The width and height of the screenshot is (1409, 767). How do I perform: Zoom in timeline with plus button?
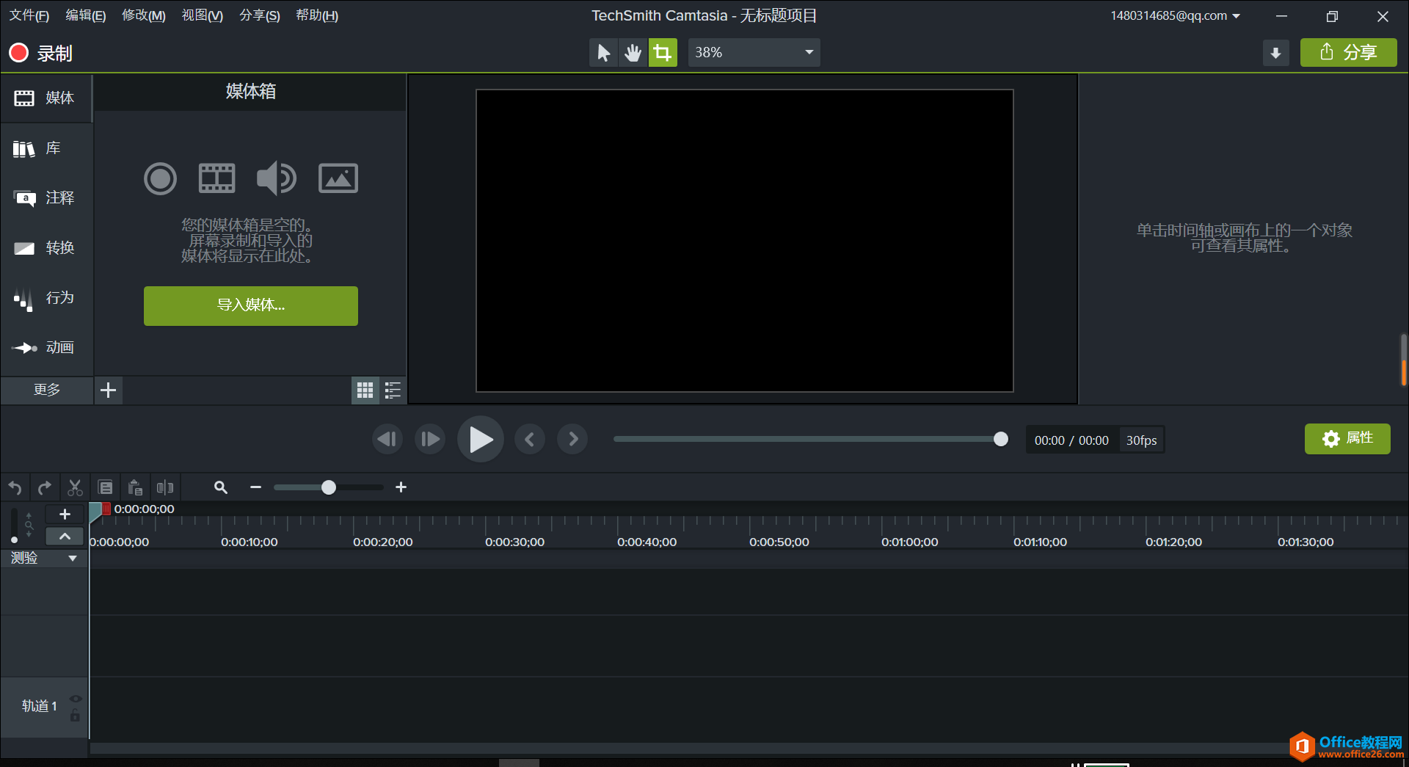click(401, 487)
